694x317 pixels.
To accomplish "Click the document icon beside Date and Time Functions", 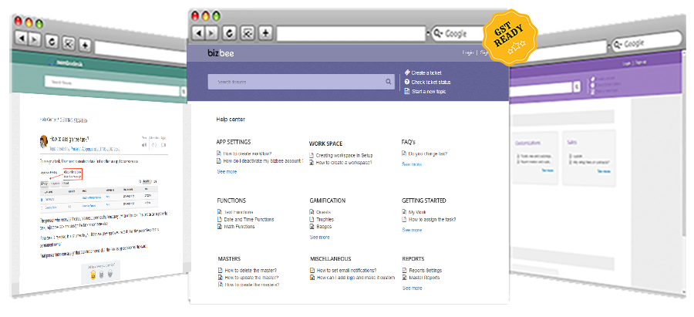I will point(220,219).
